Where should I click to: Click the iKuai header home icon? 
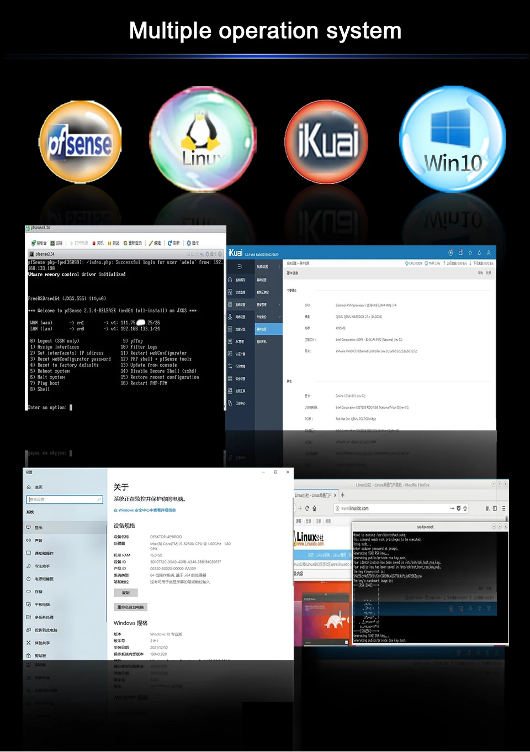(x=470, y=253)
